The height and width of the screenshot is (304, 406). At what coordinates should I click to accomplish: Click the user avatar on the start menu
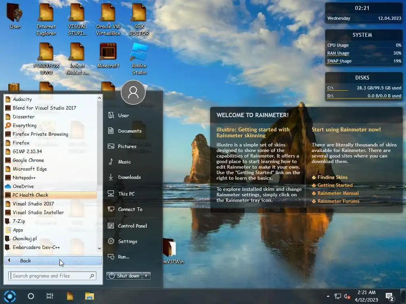[133, 92]
